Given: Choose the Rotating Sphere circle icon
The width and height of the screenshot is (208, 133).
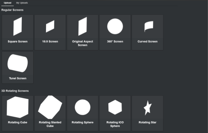Looking at the screenshot, I should [82, 107].
